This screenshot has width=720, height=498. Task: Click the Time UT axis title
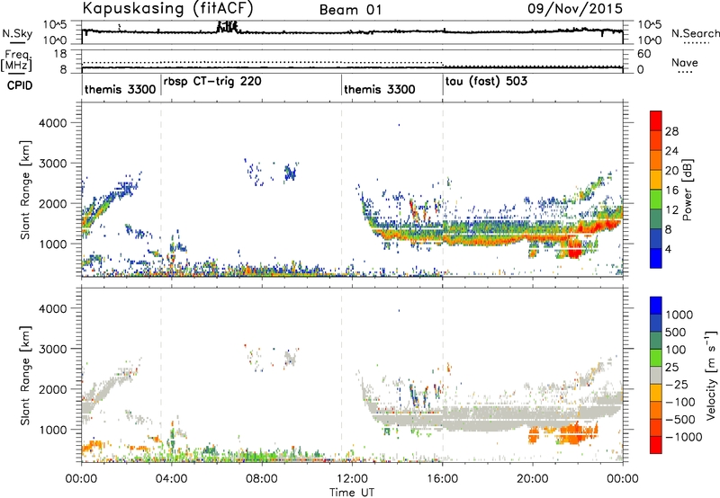352,492
